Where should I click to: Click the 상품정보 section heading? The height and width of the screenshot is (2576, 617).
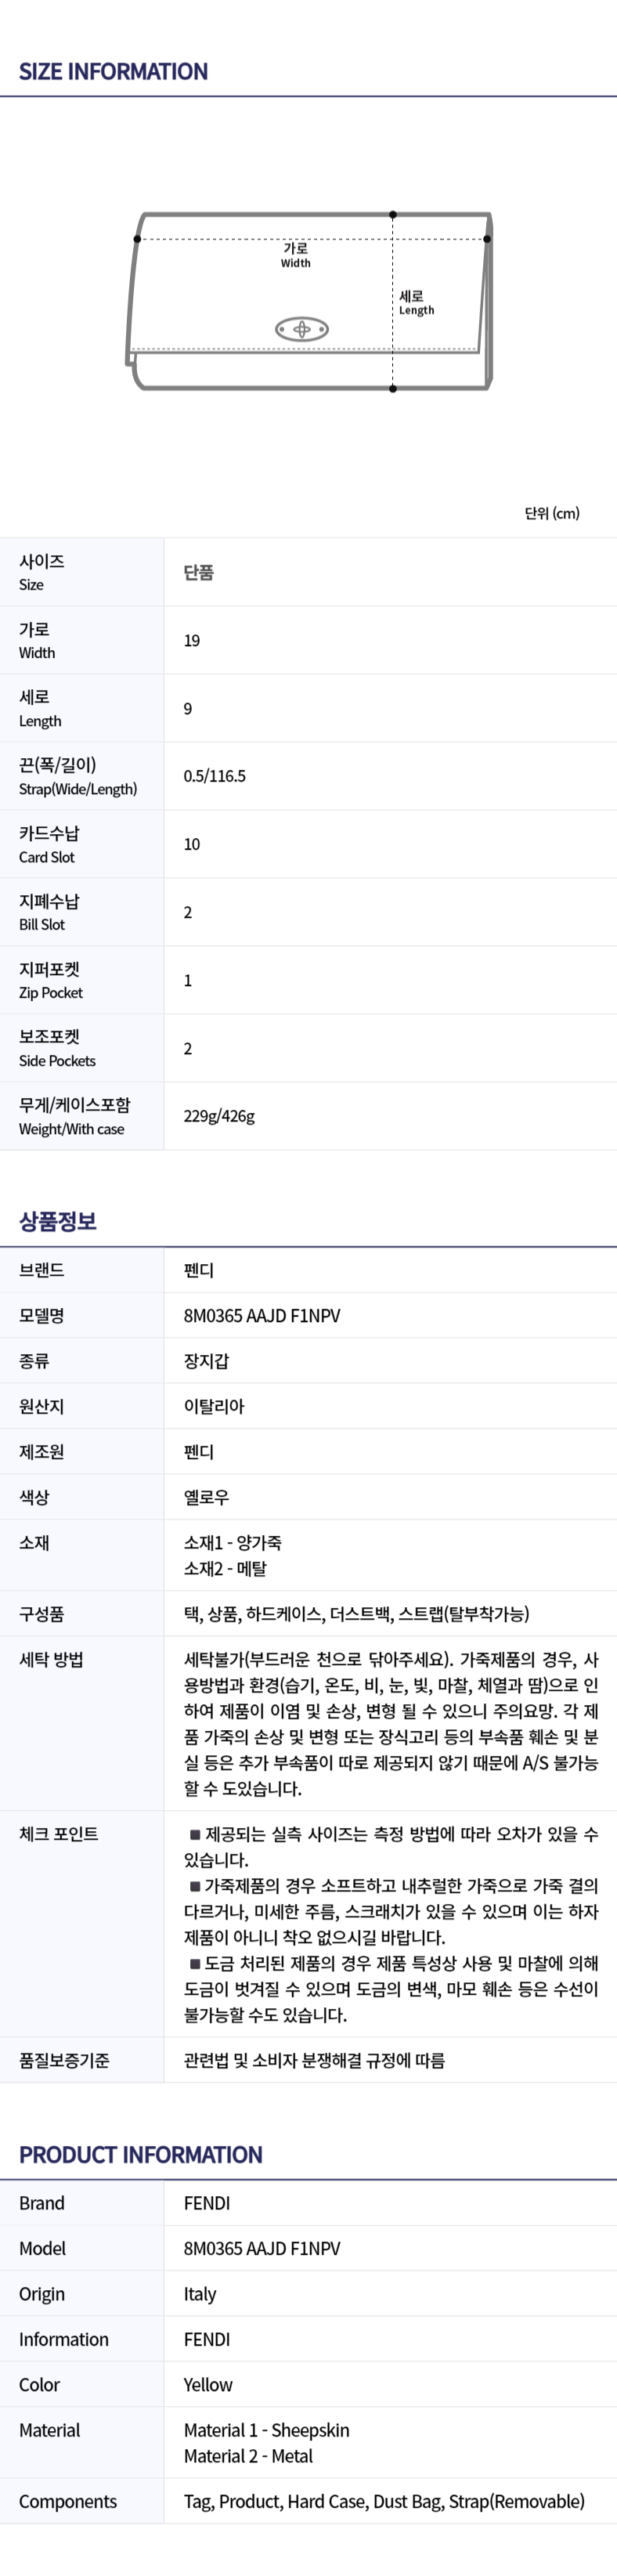(58, 1221)
